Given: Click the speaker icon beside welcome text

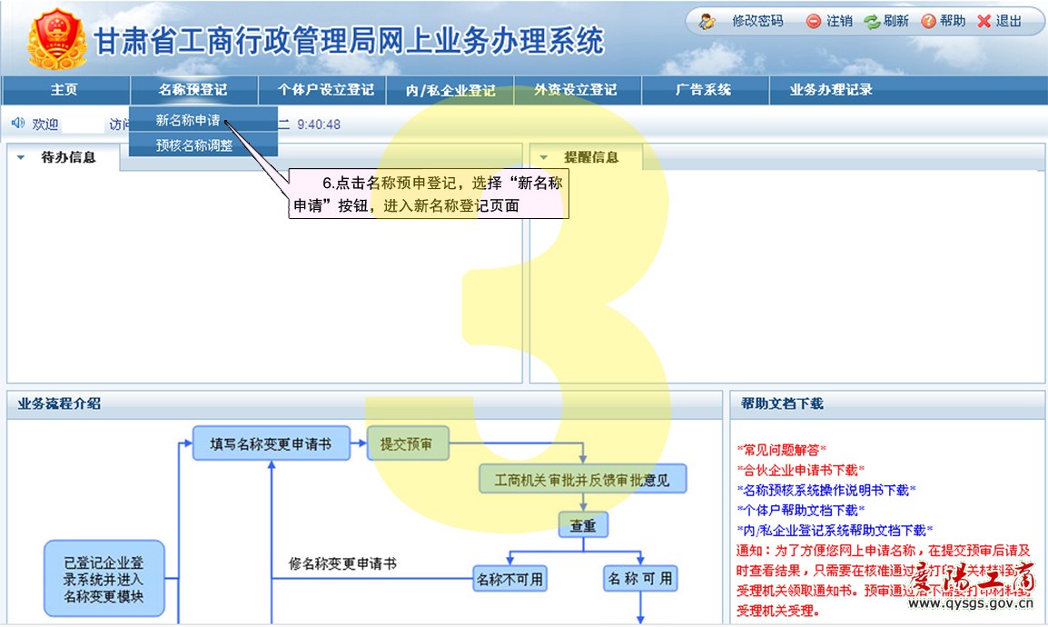Looking at the screenshot, I should [18, 124].
